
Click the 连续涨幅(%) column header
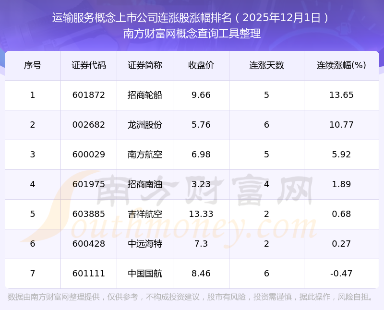[x=341, y=65]
